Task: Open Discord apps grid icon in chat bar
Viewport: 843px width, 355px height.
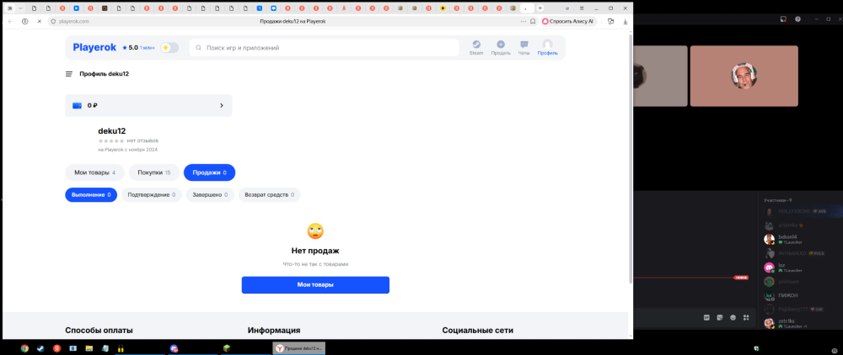Action: (746, 317)
